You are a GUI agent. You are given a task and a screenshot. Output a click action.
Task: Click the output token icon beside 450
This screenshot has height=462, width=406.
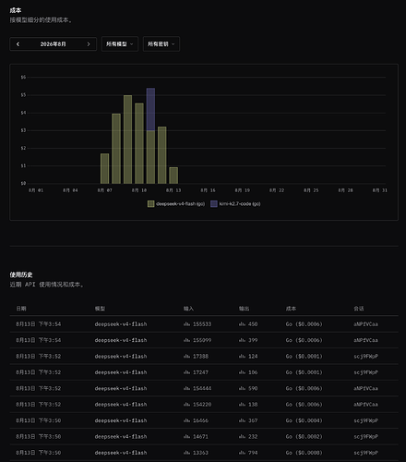pyautogui.click(x=242, y=324)
